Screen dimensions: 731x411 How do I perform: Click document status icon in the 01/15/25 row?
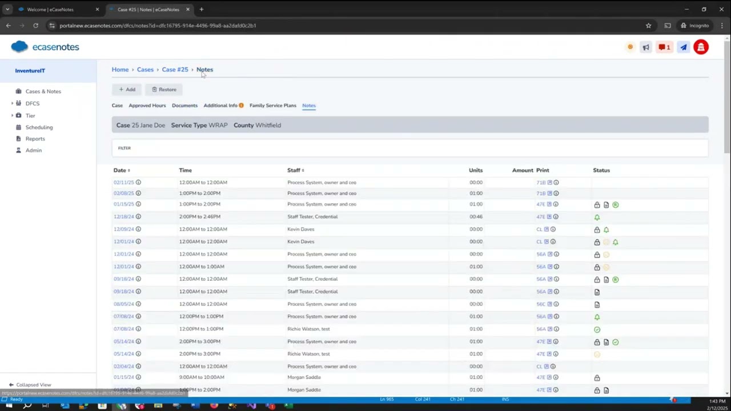click(x=606, y=205)
